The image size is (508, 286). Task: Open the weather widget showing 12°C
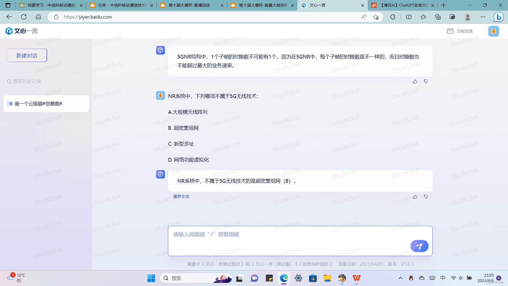click(16, 278)
